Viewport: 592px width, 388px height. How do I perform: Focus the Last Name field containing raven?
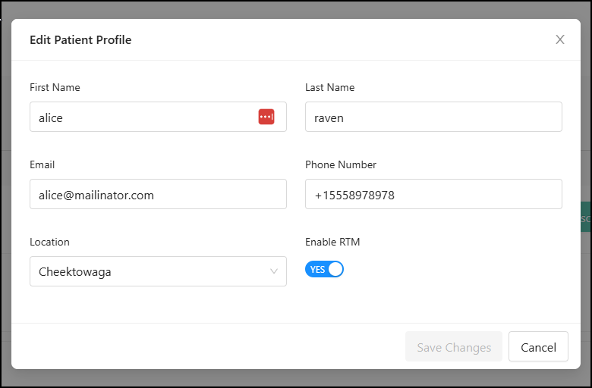[433, 117]
